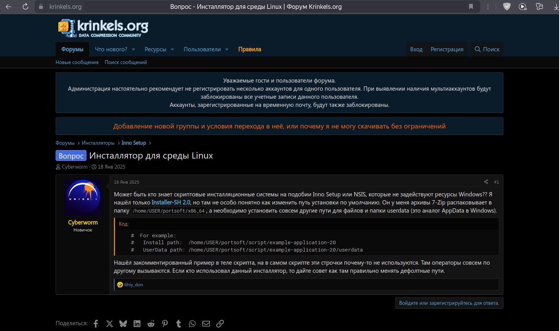Click the "Вопрос" thread prefix label
The image size is (559, 331).
click(71, 155)
